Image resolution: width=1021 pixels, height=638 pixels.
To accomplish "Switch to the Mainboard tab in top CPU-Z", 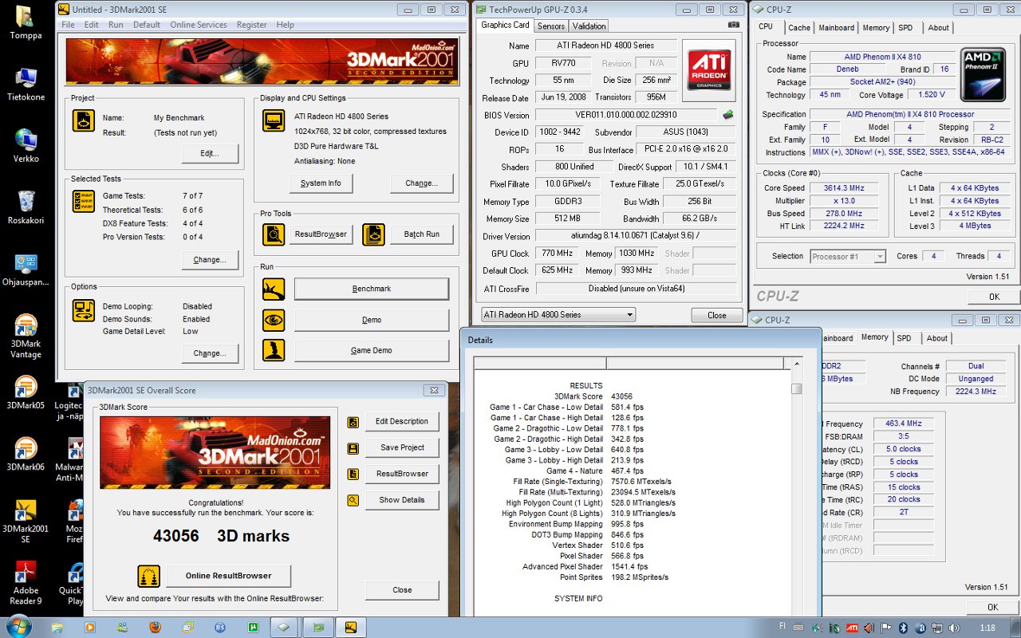I will (836, 28).
